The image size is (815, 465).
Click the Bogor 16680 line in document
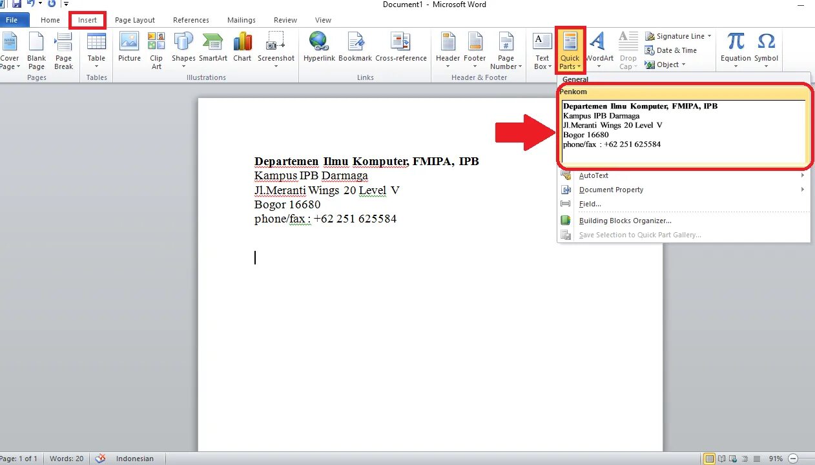[287, 204]
